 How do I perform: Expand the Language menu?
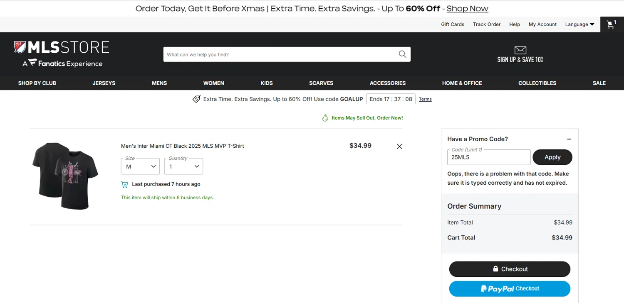[x=579, y=24]
